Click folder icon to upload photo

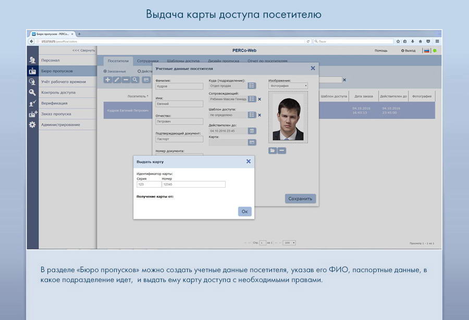(273, 151)
